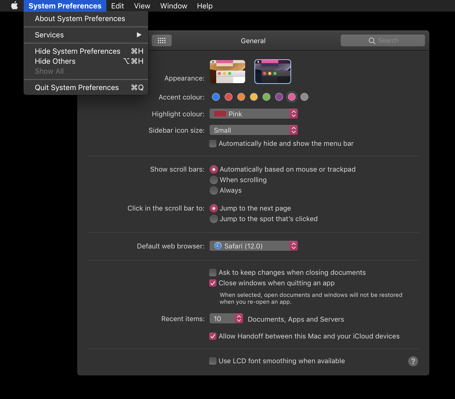
Task: Close the System Preferences menu bar title
Action: click(65, 6)
